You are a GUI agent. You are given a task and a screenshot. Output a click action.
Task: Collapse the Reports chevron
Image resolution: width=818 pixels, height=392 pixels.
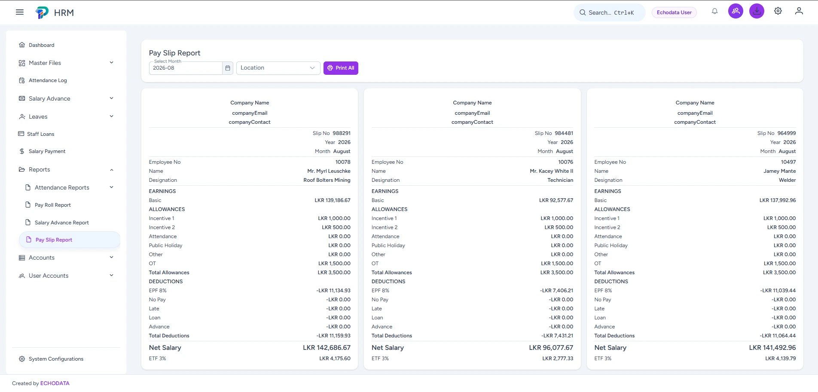(111, 170)
